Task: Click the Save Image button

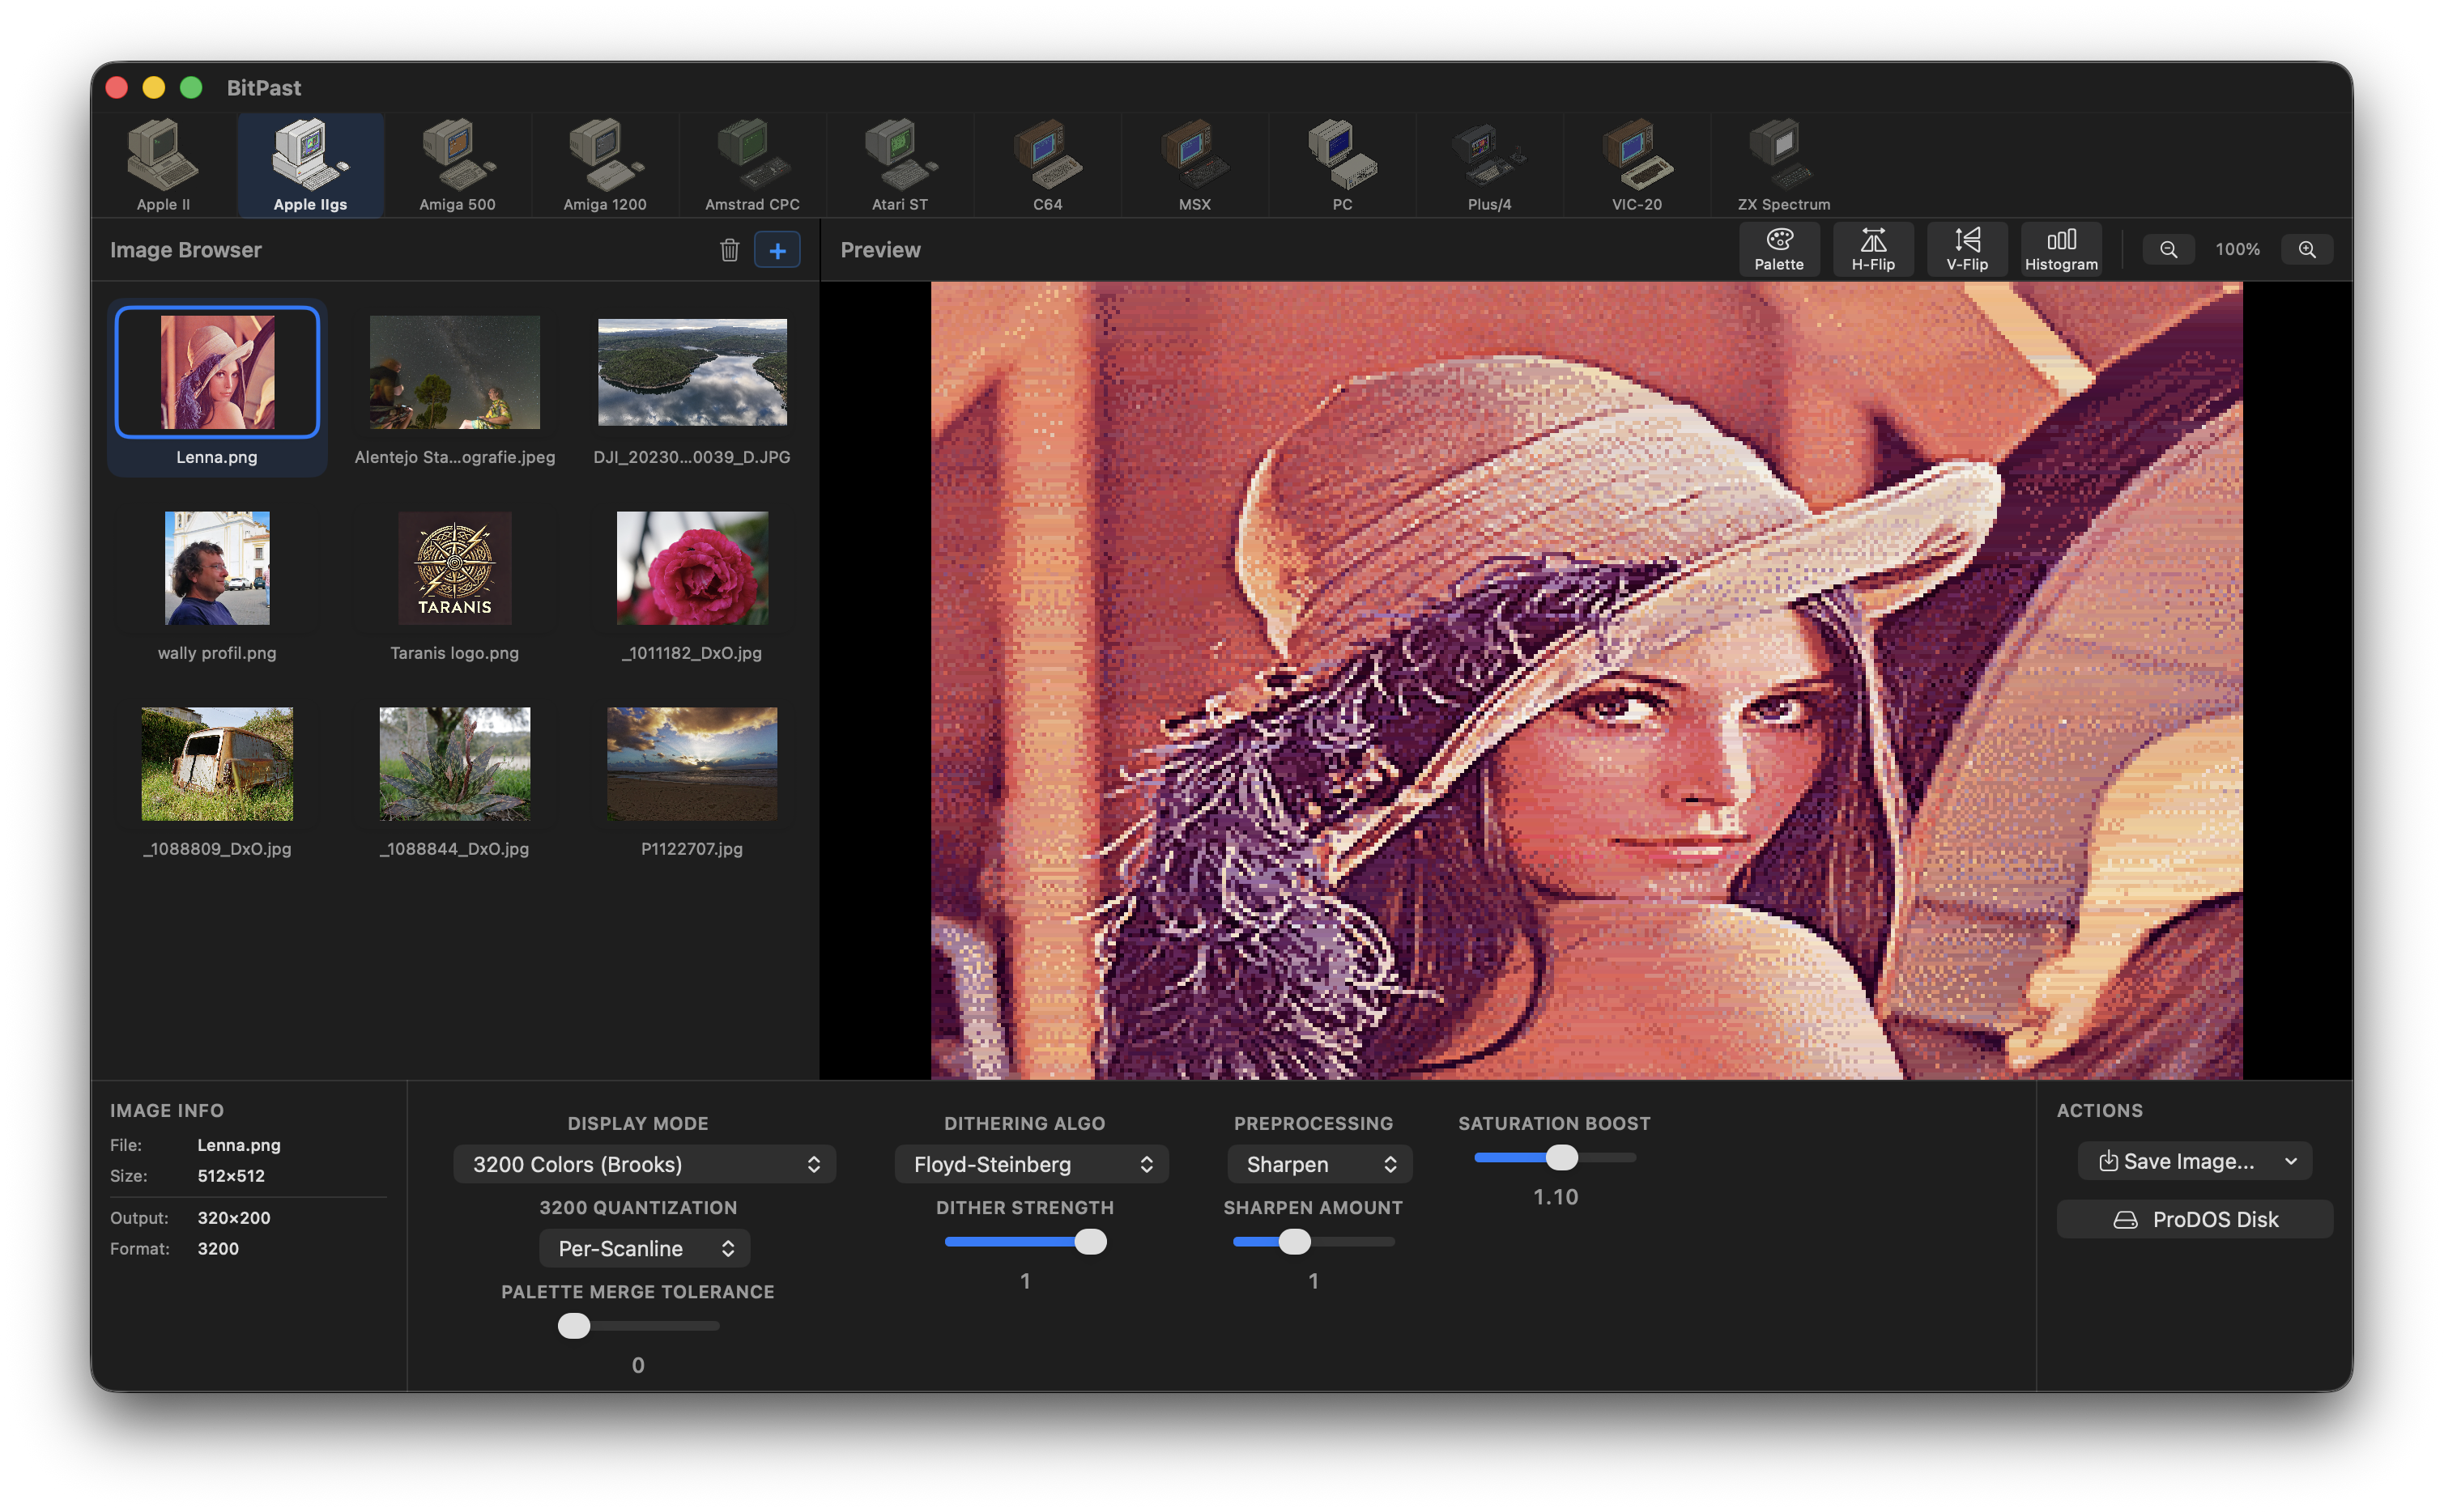Action: [x=2181, y=1161]
